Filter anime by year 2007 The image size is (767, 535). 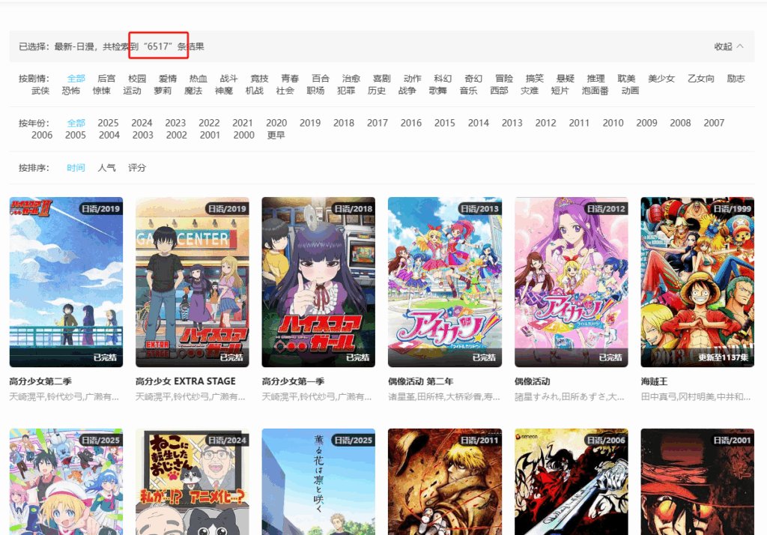tap(714, 123)
